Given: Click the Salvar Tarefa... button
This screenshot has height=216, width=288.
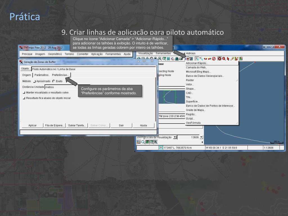Looking at the screenshot, I should coord(77,125).
